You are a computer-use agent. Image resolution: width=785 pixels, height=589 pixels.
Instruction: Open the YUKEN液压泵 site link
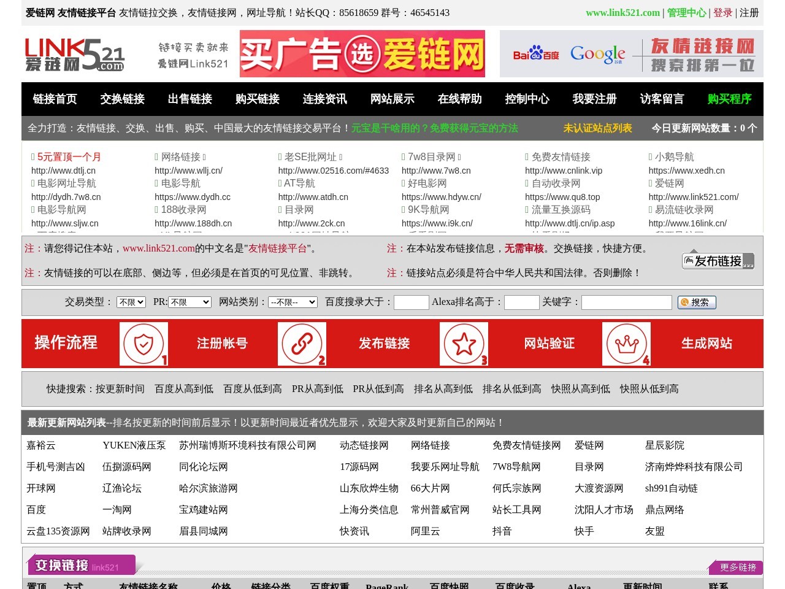[134, 445]
